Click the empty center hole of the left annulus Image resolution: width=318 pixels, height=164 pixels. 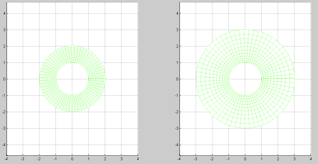72,79
